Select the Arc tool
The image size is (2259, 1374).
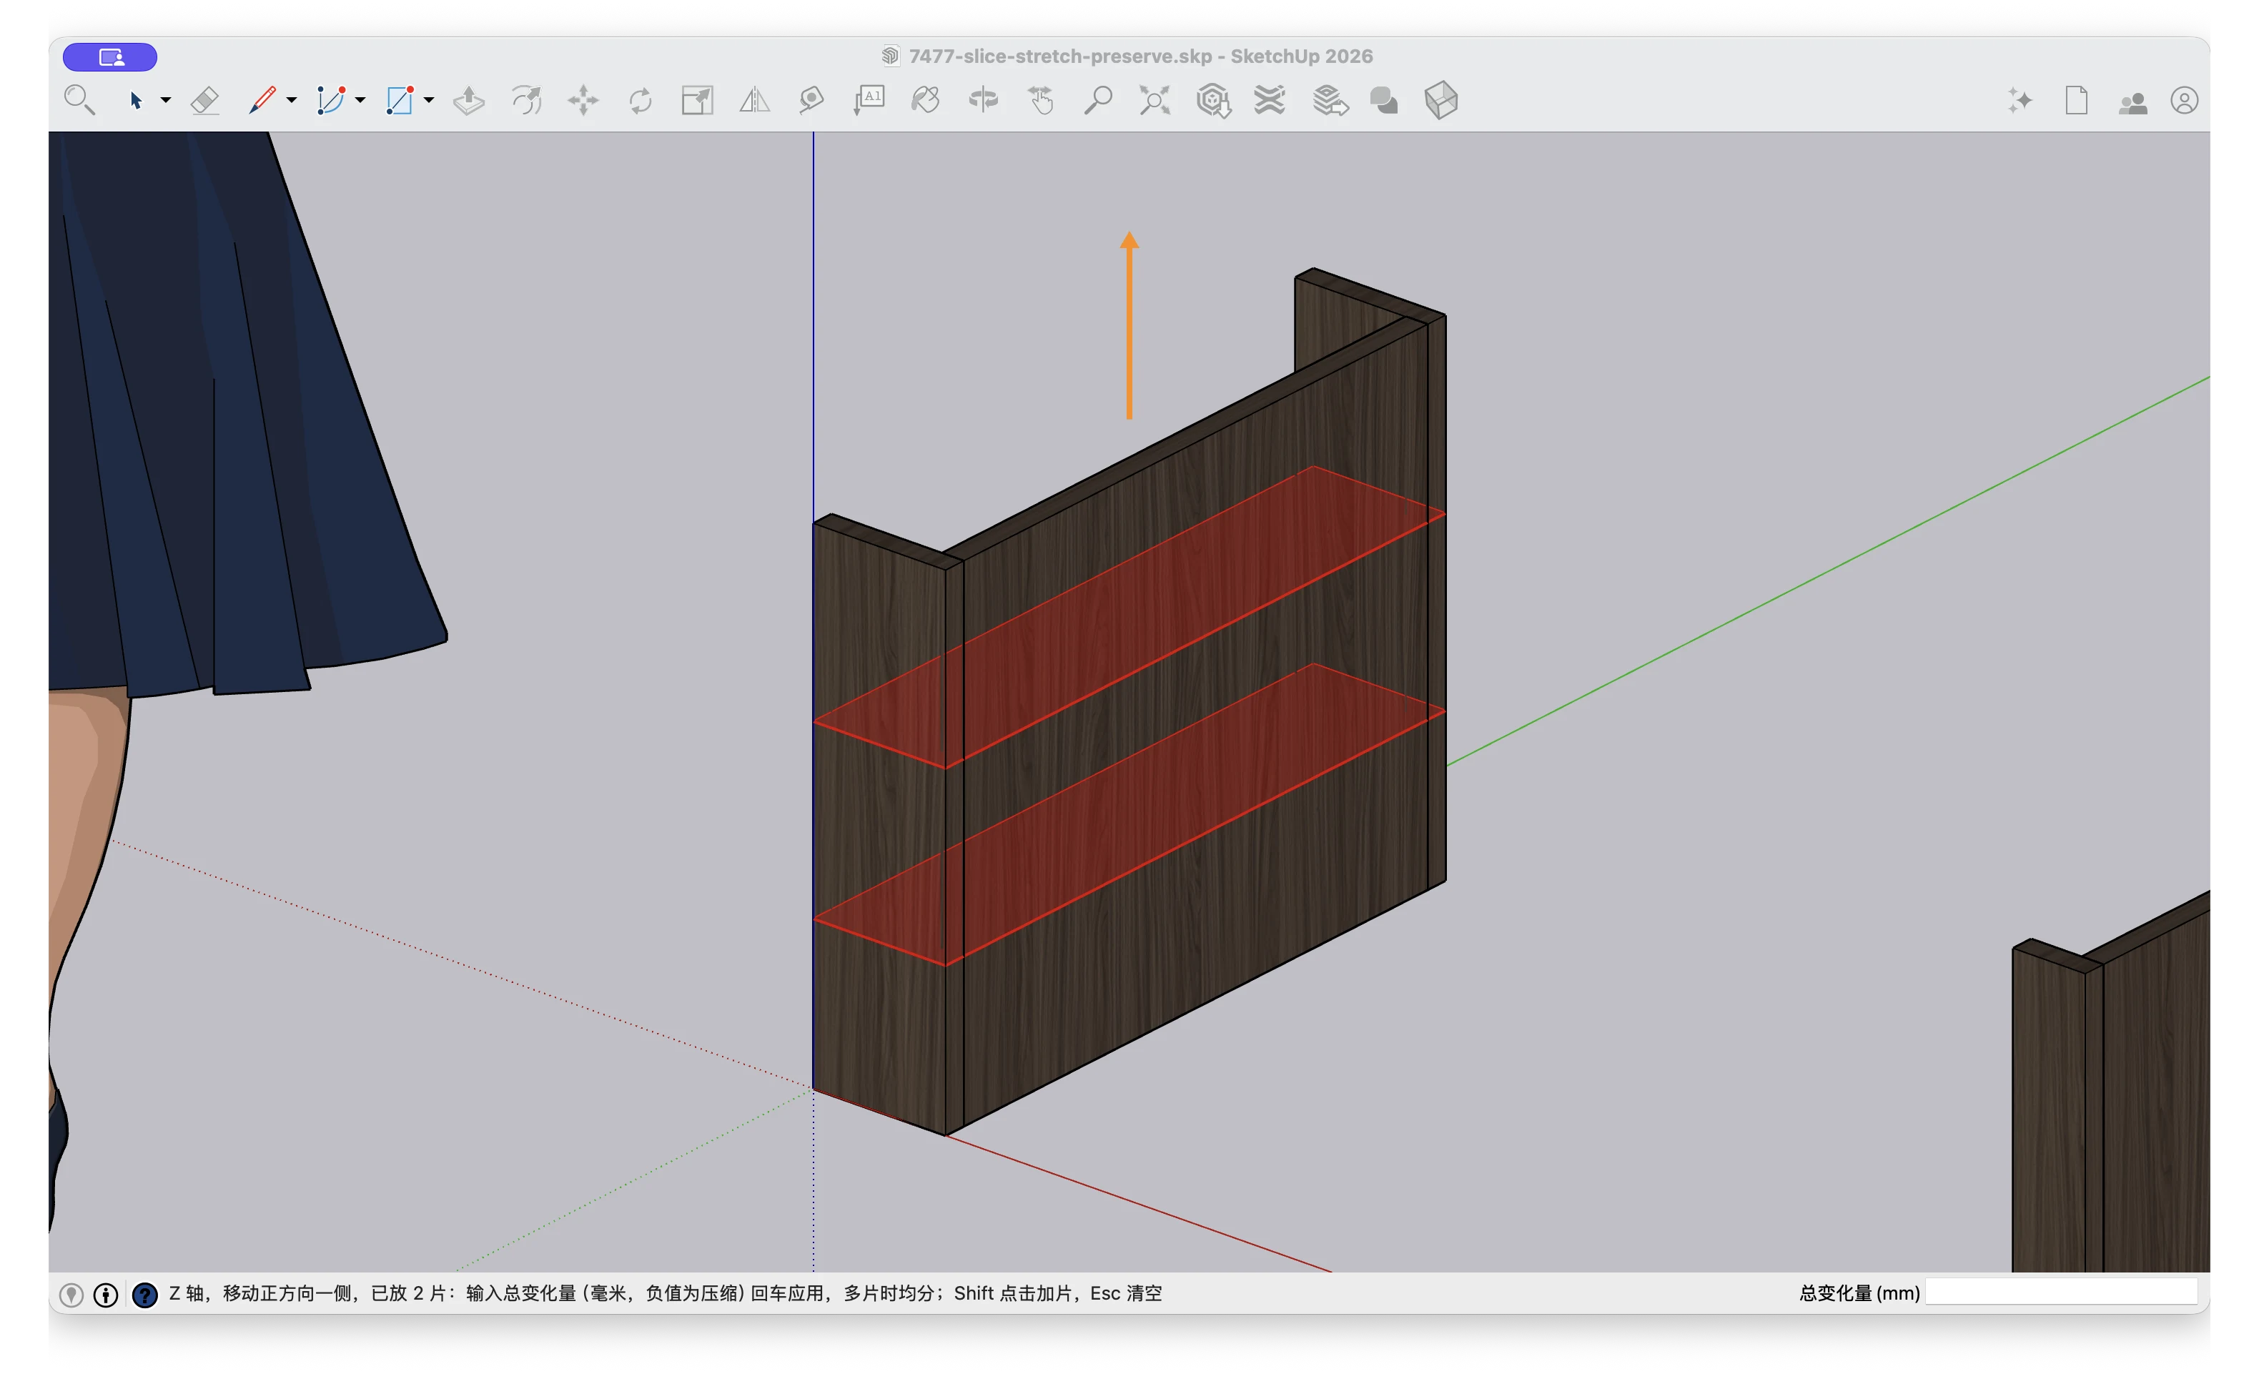click(x=330, y=100)
